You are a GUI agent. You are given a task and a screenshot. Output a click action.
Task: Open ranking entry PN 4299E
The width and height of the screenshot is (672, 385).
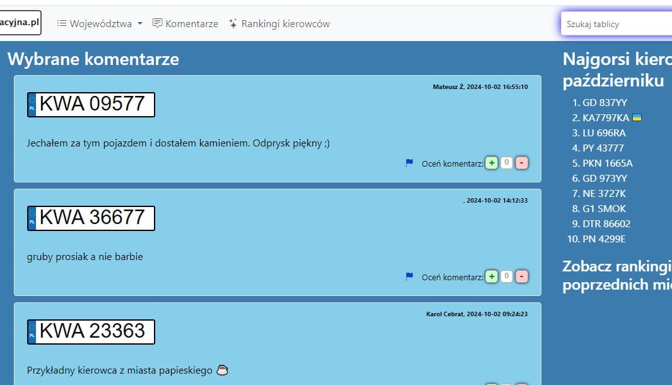click(x=604, y=239)
